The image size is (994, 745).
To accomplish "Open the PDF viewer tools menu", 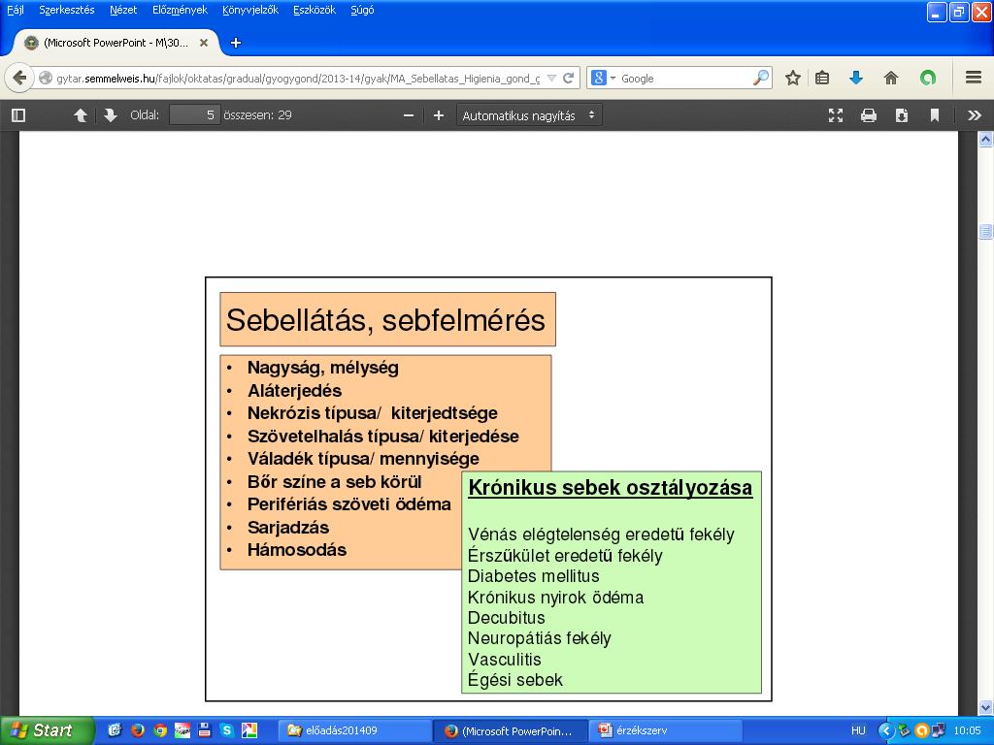I will [975, 115].
